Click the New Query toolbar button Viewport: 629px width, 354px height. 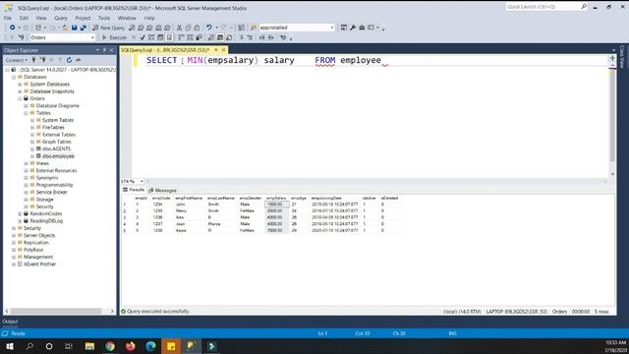coord(109,28)
